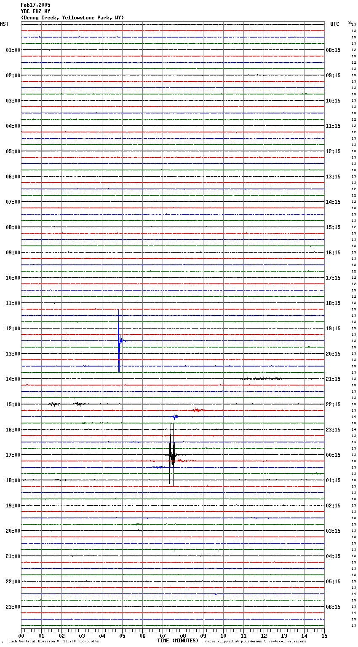Select the 22:00 MST row label
Viewport: 358px width, 647px height.
[13, 582]
